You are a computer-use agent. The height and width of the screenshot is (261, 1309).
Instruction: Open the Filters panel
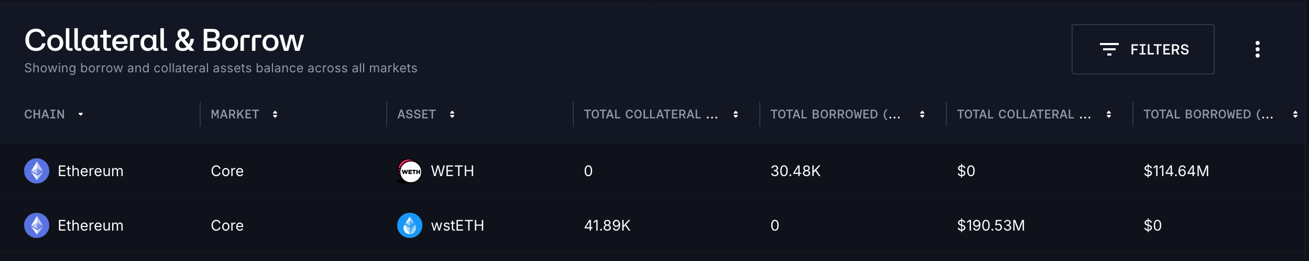tap(1142, 49)
